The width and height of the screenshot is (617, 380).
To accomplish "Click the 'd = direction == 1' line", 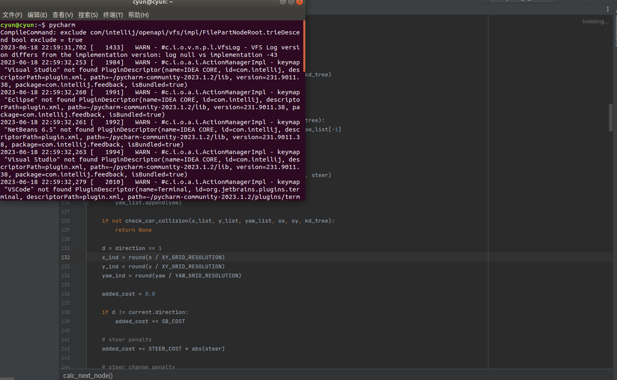I will click(132, 248).
